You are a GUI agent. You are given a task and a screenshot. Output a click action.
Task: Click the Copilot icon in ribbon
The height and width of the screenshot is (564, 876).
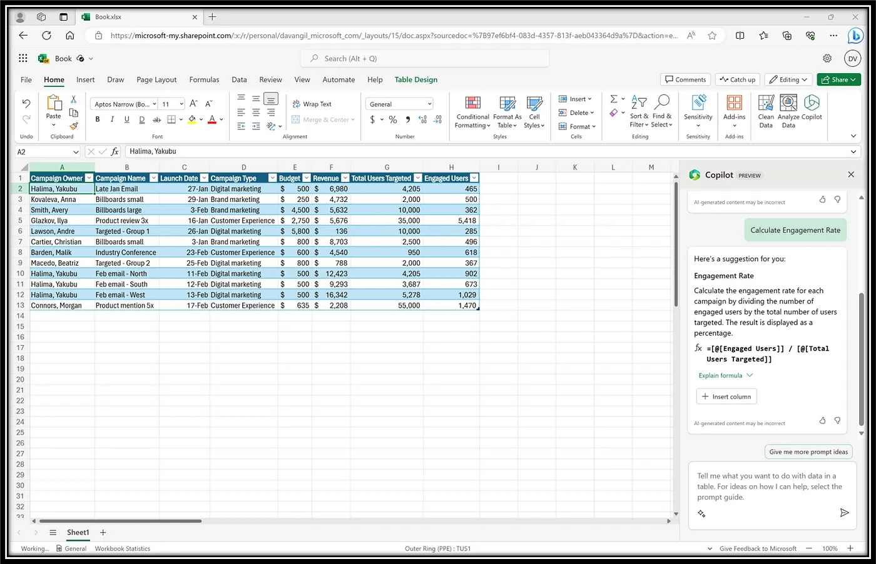click(x=812, y=104)
